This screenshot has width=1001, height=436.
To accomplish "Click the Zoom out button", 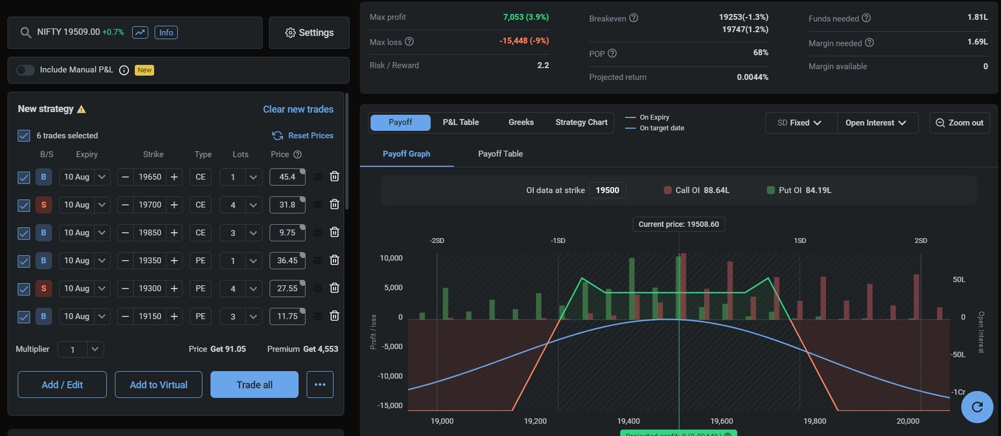I will (x=960, y=123).
